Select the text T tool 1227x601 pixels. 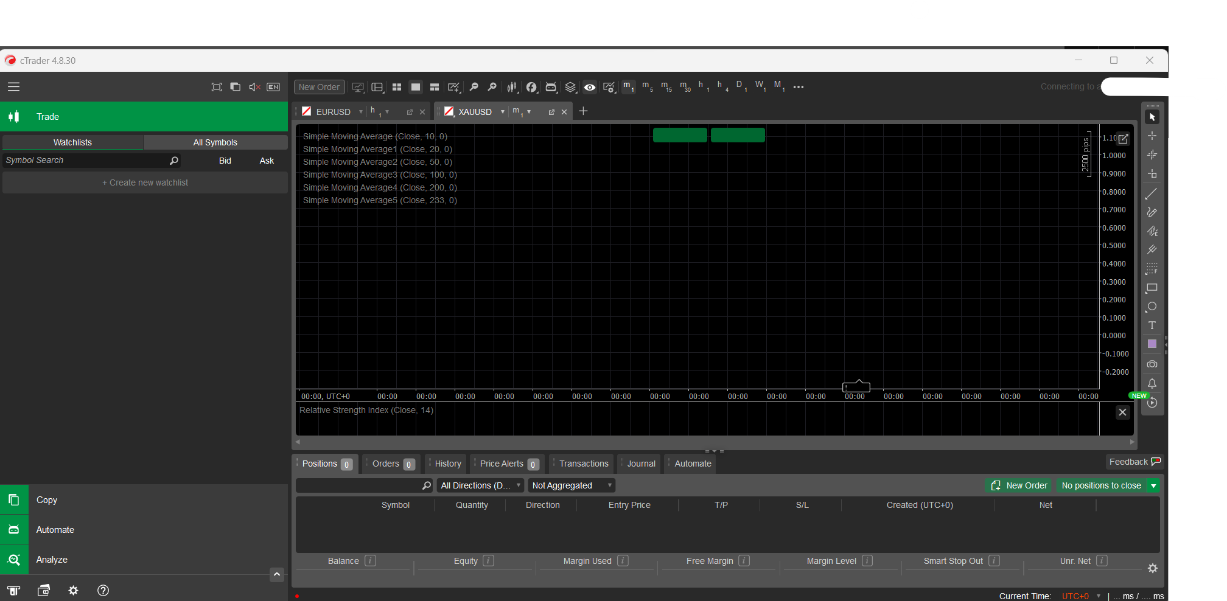point(1152,325)
